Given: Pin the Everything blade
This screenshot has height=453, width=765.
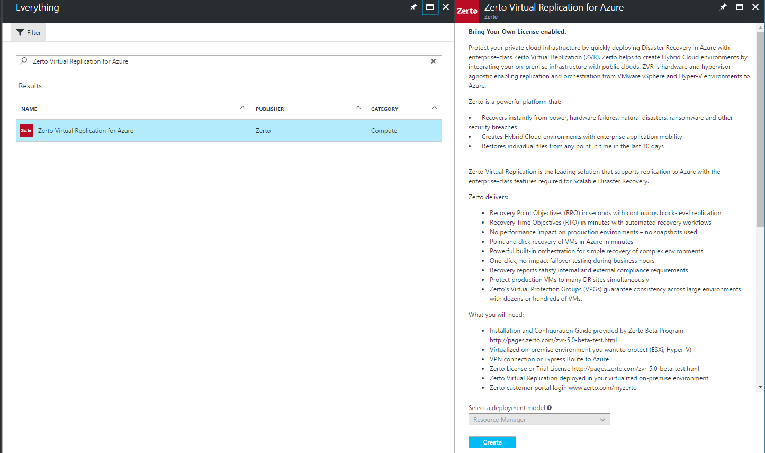Looking at the screenshot, I should tap(413, 7).
